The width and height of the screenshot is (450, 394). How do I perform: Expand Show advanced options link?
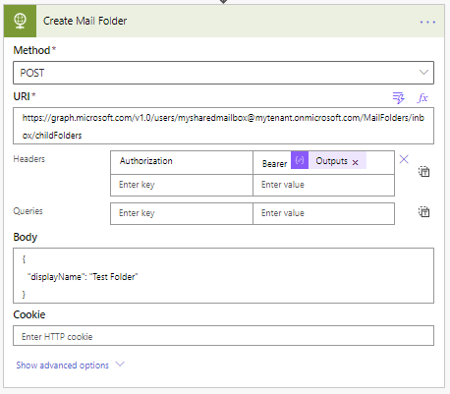pyautogui.click(x=62, y=366)
